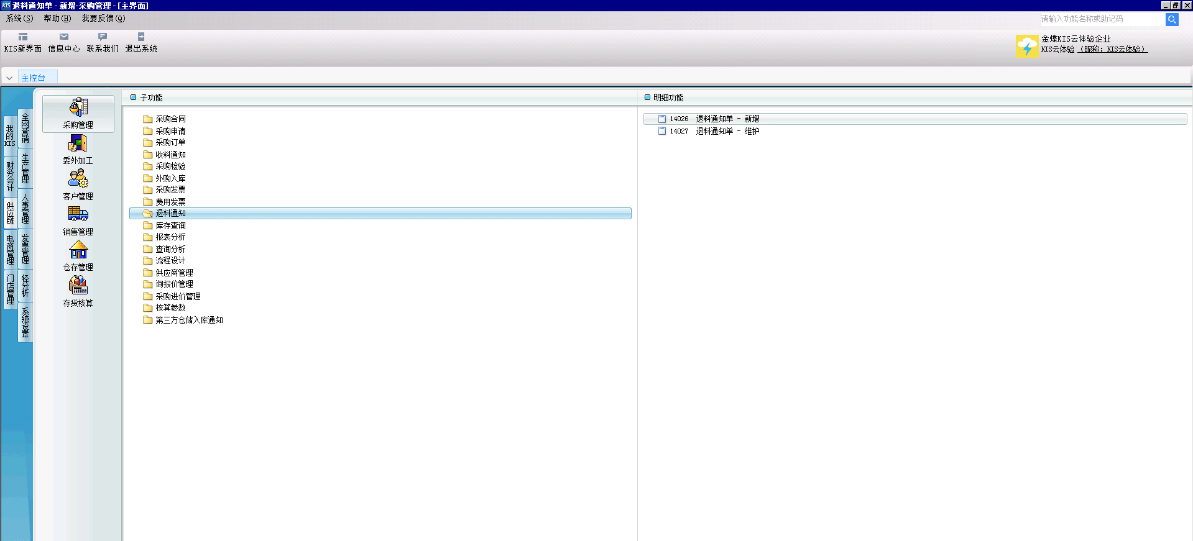Open the 采购订单 folder

(x=170, y=142)
